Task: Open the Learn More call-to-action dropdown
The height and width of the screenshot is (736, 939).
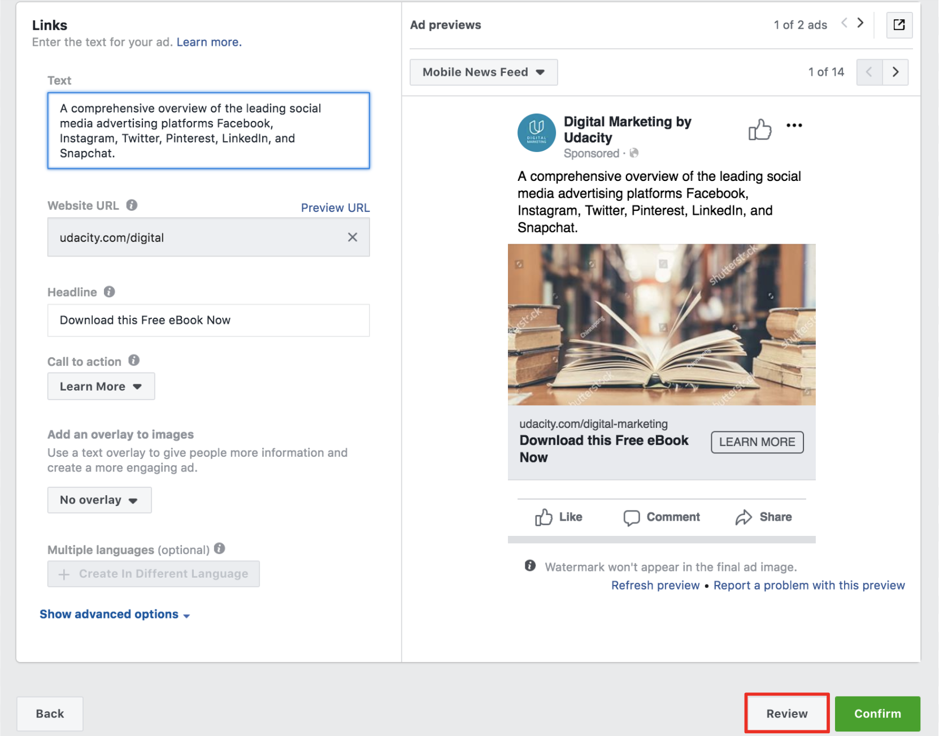Action: coord(101,387)
